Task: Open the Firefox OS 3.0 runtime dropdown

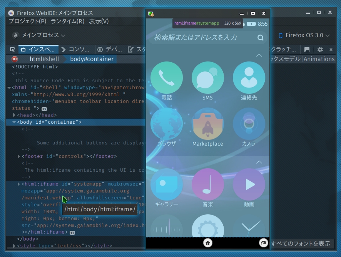Action: click(304, 35)
